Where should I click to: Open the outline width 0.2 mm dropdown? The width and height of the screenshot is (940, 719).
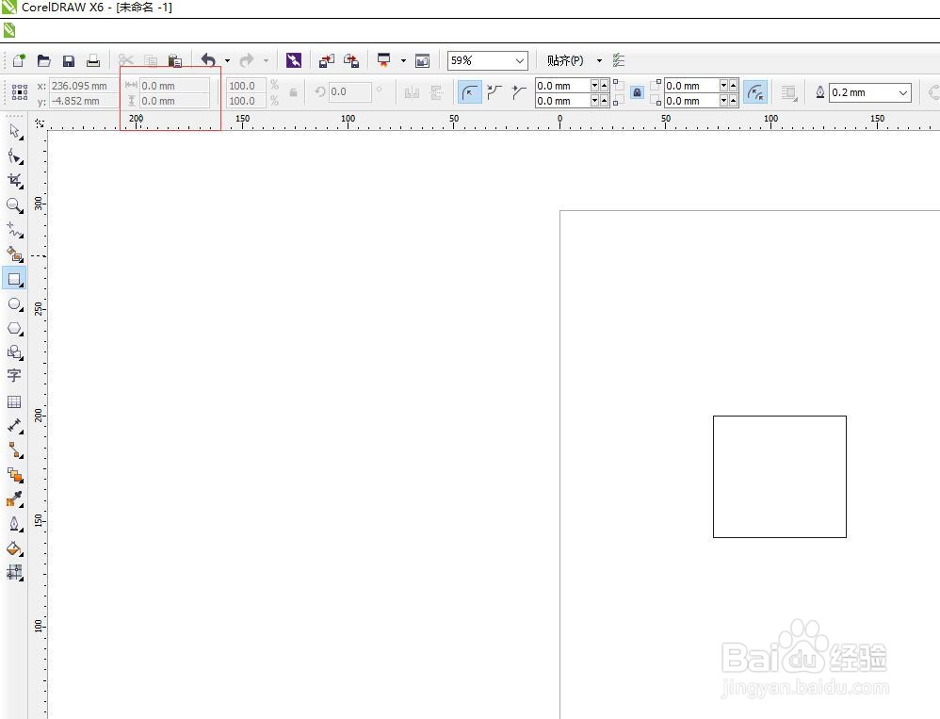[903, 92]
